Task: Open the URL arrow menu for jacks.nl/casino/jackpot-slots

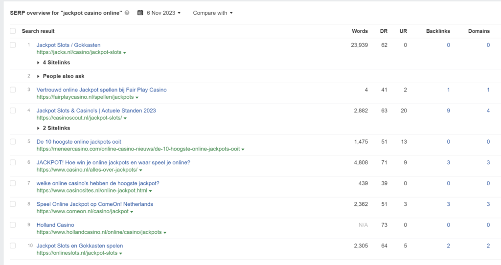Action: (125, 52)
